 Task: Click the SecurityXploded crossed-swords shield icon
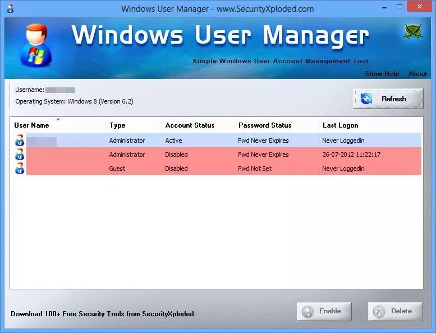tap(413, 31)
